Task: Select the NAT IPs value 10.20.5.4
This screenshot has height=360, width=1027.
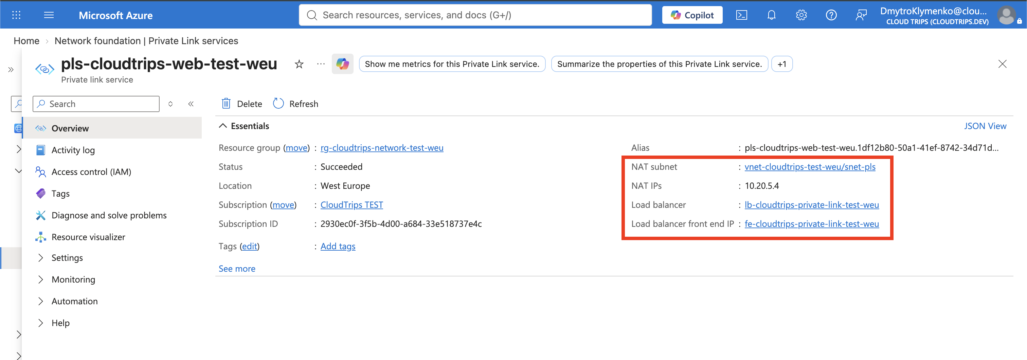Action: [761, 186]
